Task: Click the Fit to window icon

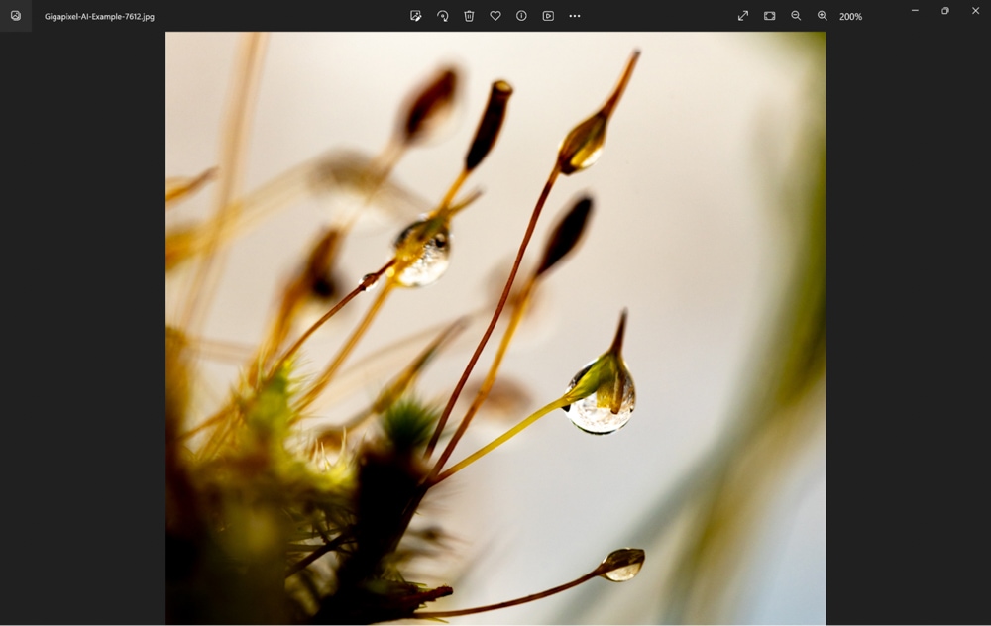Action: point(770,16)
